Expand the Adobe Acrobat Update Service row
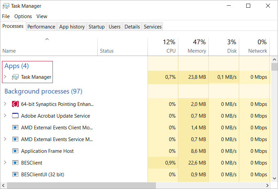Viewport: 278px width, 189px height. pyautogui.click(x=5, y=116)
